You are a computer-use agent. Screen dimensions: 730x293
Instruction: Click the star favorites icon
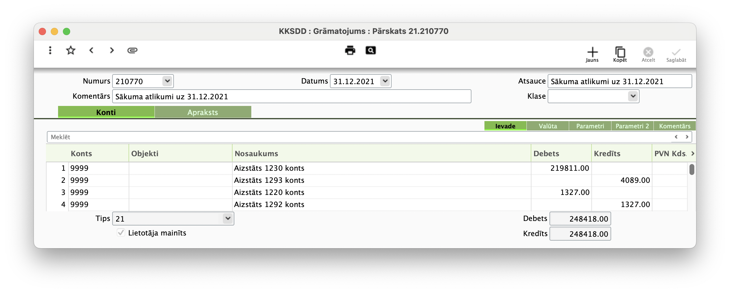pos(70,51)
